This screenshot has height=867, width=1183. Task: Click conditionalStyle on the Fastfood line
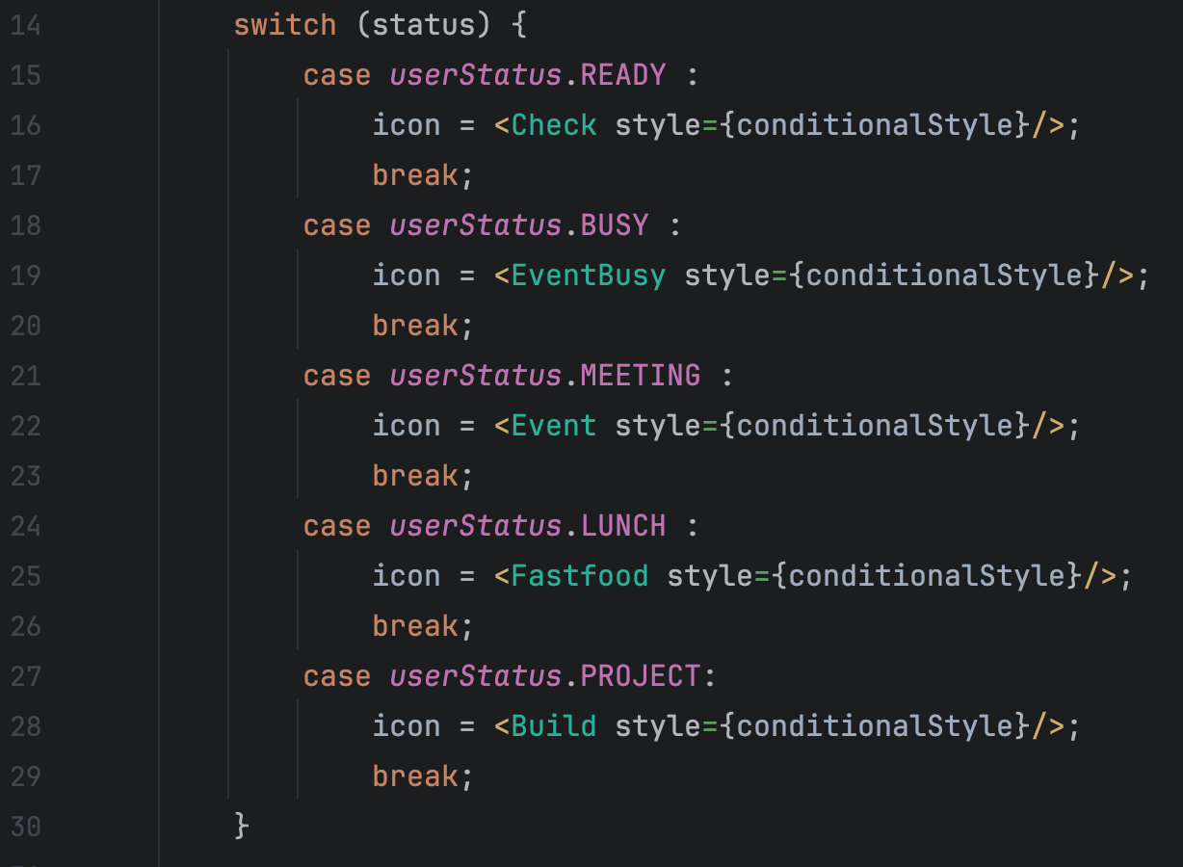point(928,575)
